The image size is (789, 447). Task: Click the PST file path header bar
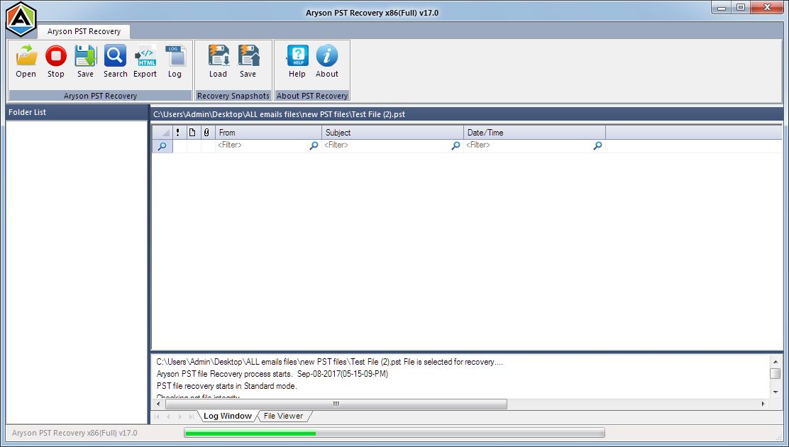pyautogui.click(x=467, y=114)
